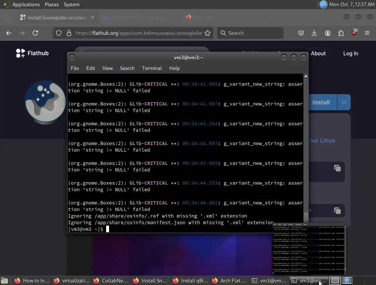Close the Install Snowglobe on Linux tab

[x=93, y=18]
